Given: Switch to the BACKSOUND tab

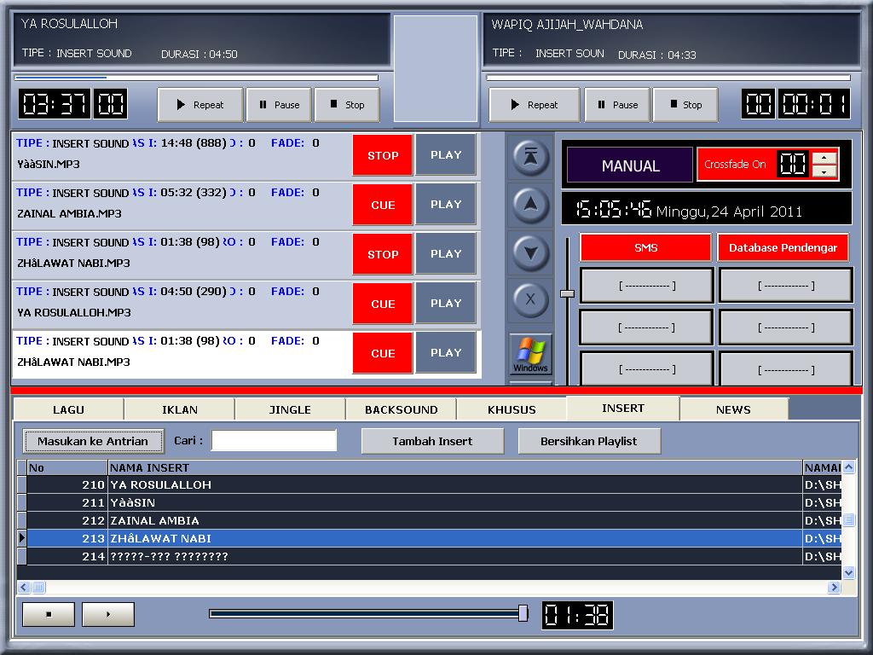Looking at the screenshot, I should pyautogui.click(x=401, y=409).
